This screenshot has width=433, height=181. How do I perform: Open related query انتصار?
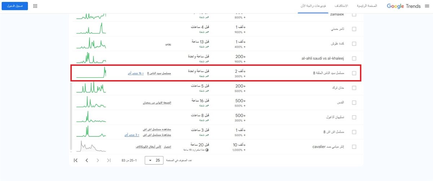(168, 147)
